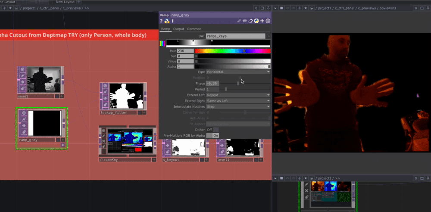Adjust the Phase slider handle

(238, 84)
